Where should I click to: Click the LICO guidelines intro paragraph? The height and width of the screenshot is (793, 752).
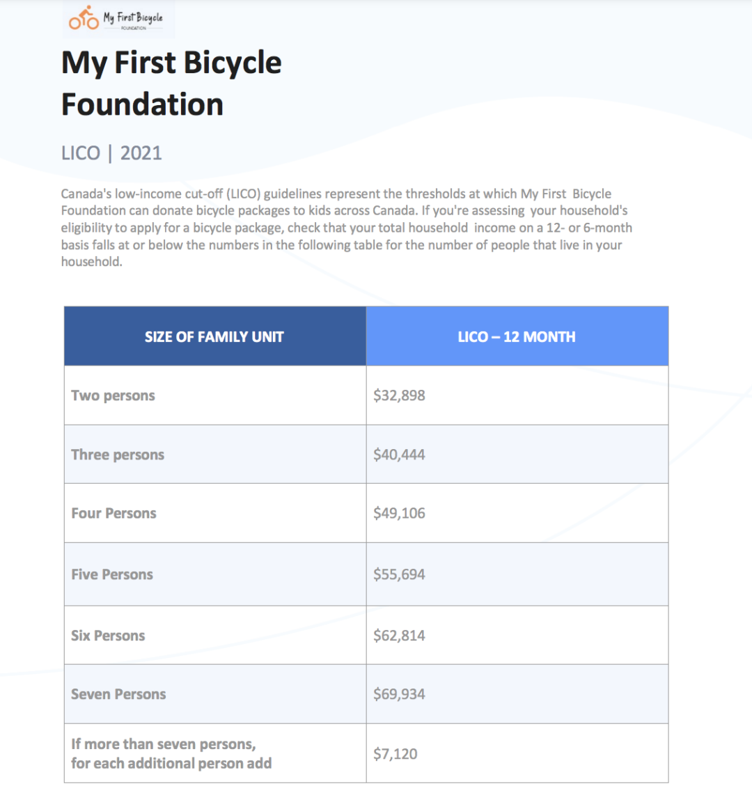pos(346,228)
